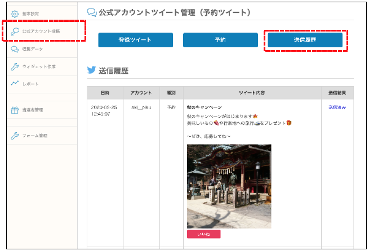The height and width of the screenshot is (251, 369).
Task: Click the wrench icon beside フォーム管理
Action: pyautogui.click(x=15, y=136)
